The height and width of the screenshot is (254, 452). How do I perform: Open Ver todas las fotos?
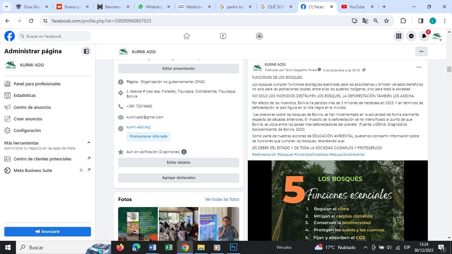[222, 199]
